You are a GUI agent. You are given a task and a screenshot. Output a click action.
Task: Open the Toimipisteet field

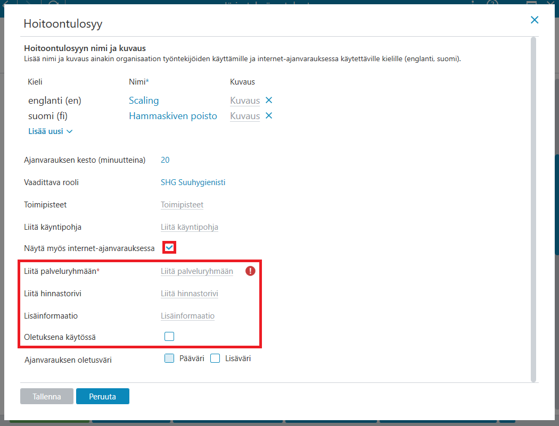pos(182,205)
